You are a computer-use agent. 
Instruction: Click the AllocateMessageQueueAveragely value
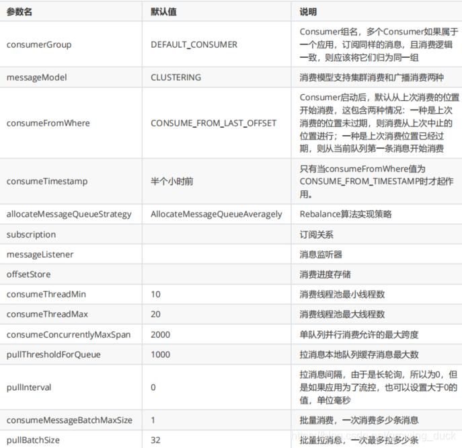pos(217,214)
